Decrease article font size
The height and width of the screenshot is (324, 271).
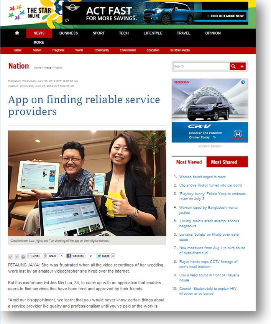(17, 257)
